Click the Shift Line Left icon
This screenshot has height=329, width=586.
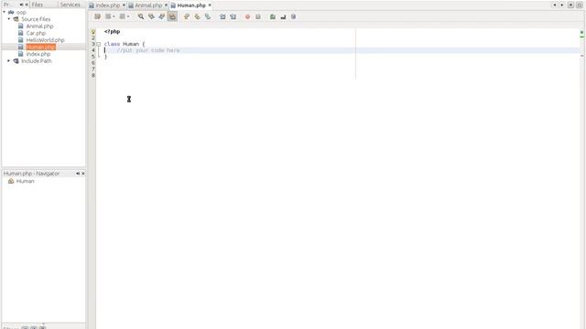pyautogui.click(x=222, y=16)
